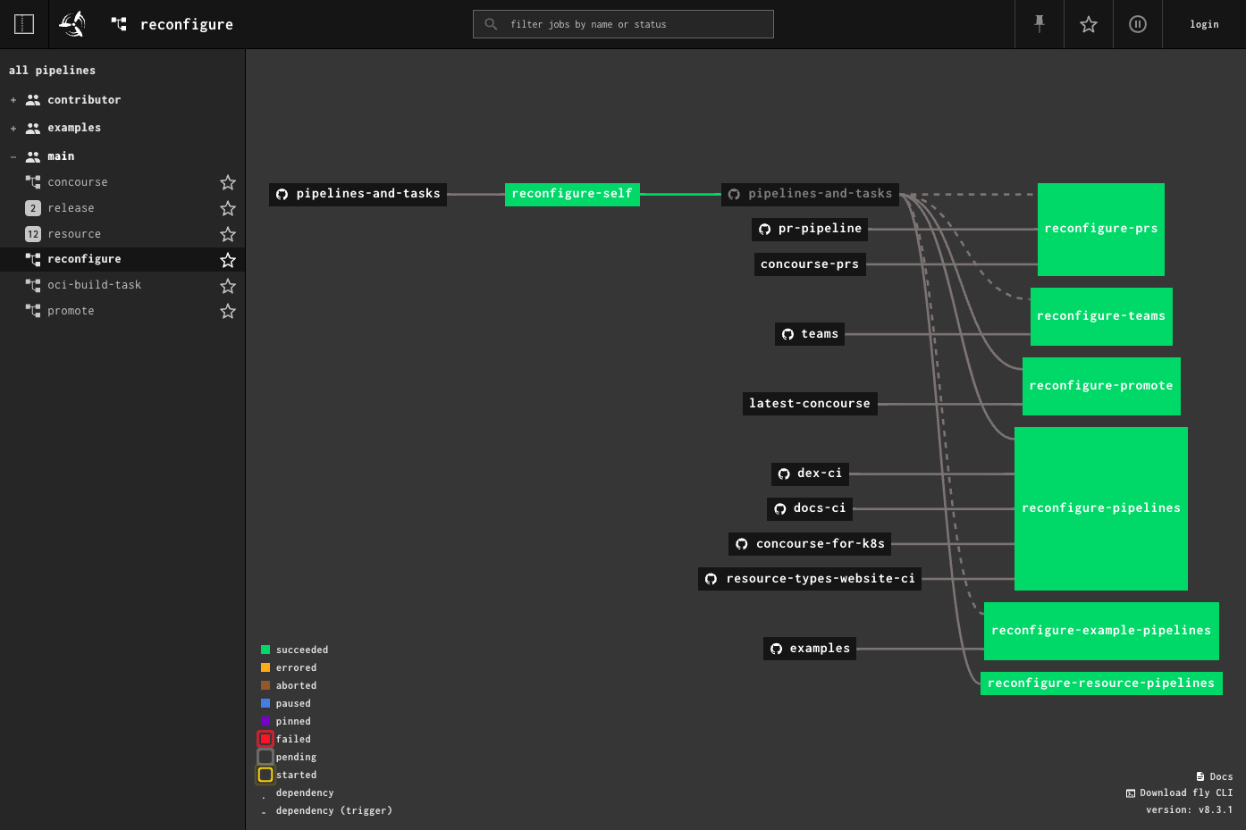Star the promote pipeline
The height and width of the screenshot is (830, 1246).
pyautogui.click(x=228, y=311)
